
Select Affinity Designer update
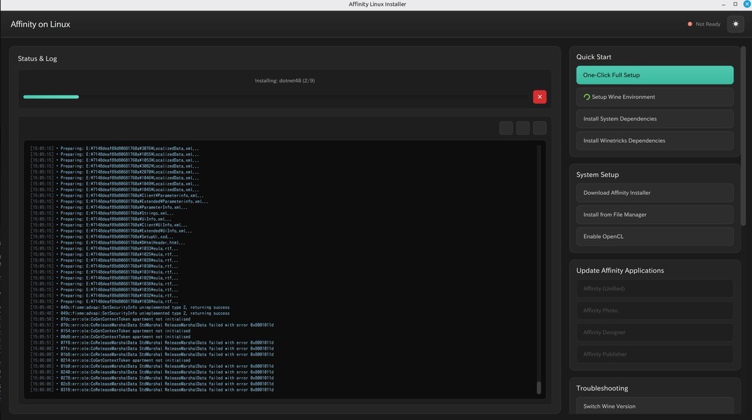655,333
